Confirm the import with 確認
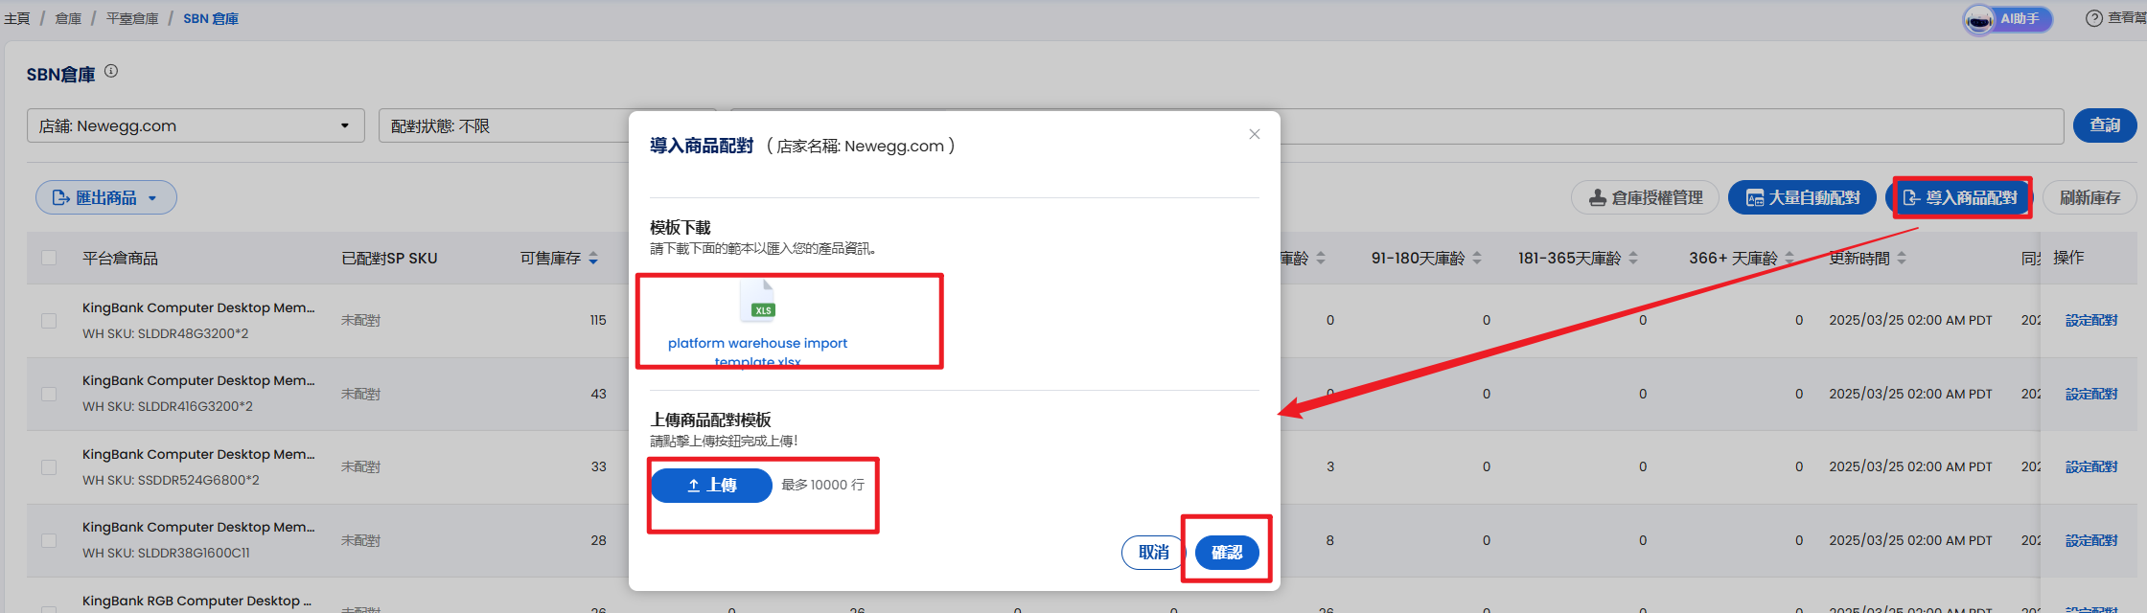 (1227, 553)
